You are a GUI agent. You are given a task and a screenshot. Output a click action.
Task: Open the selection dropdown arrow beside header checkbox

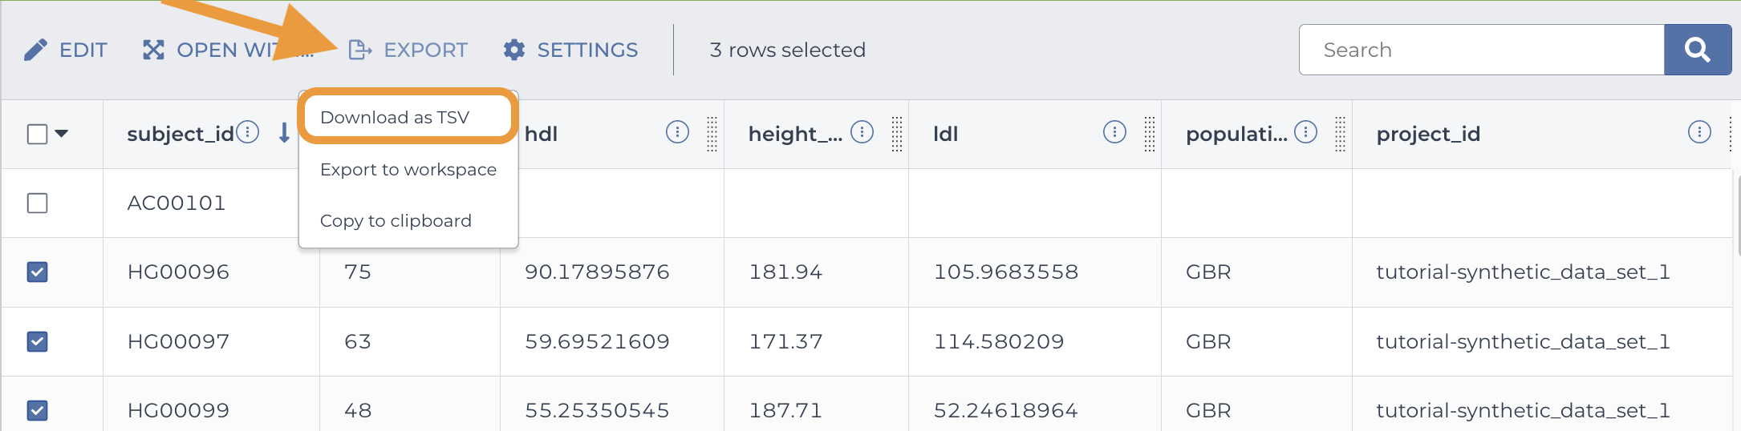point(62,134)
